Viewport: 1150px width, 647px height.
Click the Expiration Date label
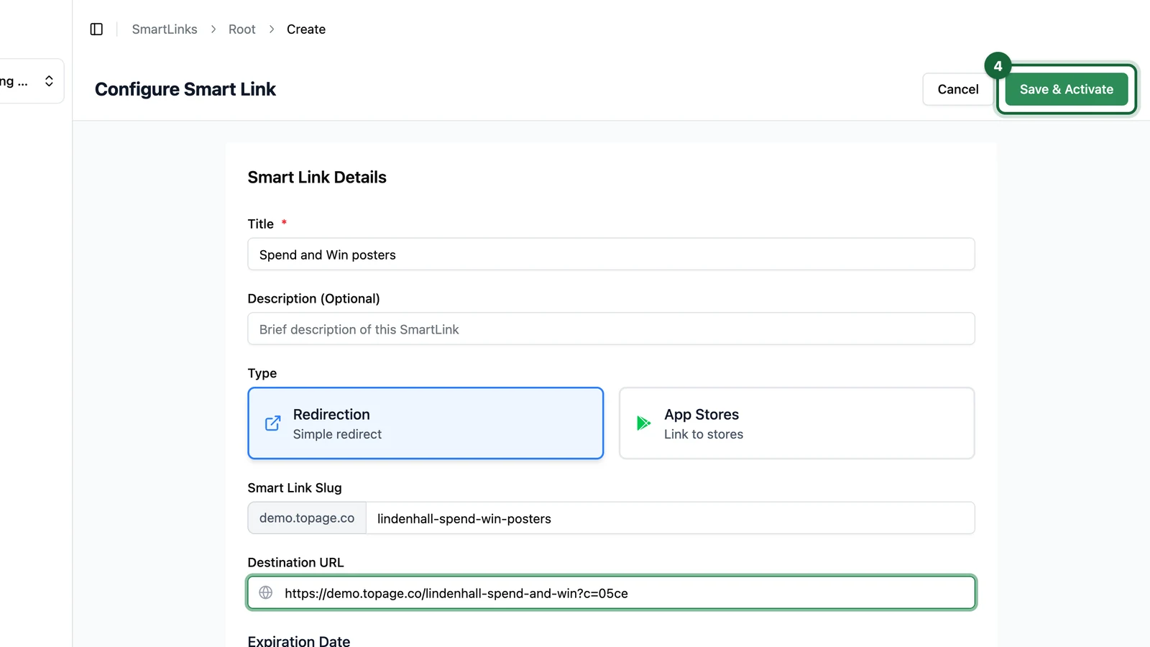pyautogui.click(x=299, y=641)
